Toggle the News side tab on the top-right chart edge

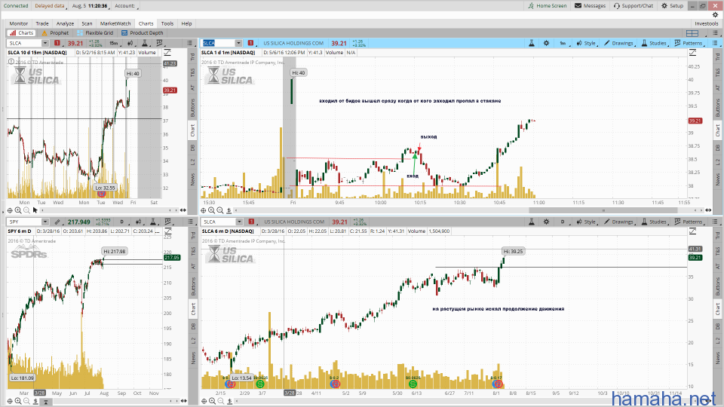click(717, 179)
